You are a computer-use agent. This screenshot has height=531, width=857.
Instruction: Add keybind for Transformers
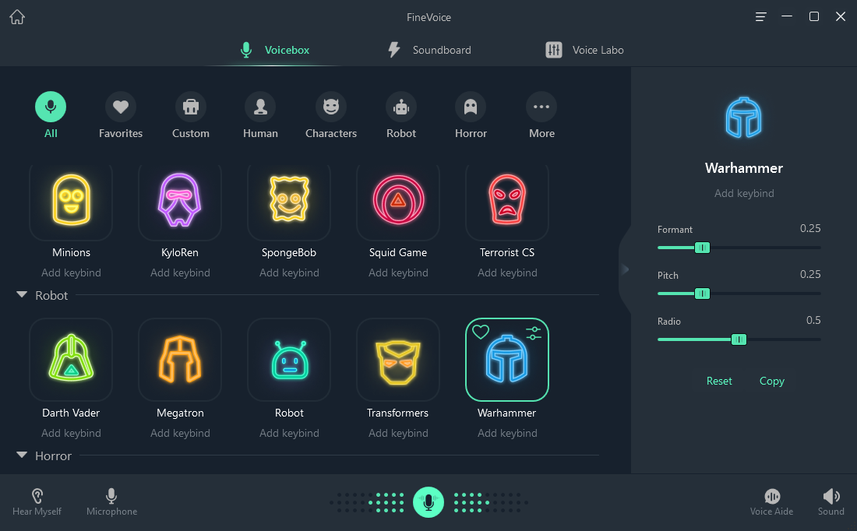click(398, 433)
